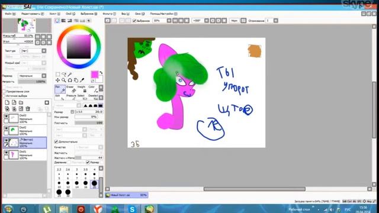This screenshot has width=379, height=213.
Task: Select the zoom magnifier tool
Action: (x=64, y=80)
